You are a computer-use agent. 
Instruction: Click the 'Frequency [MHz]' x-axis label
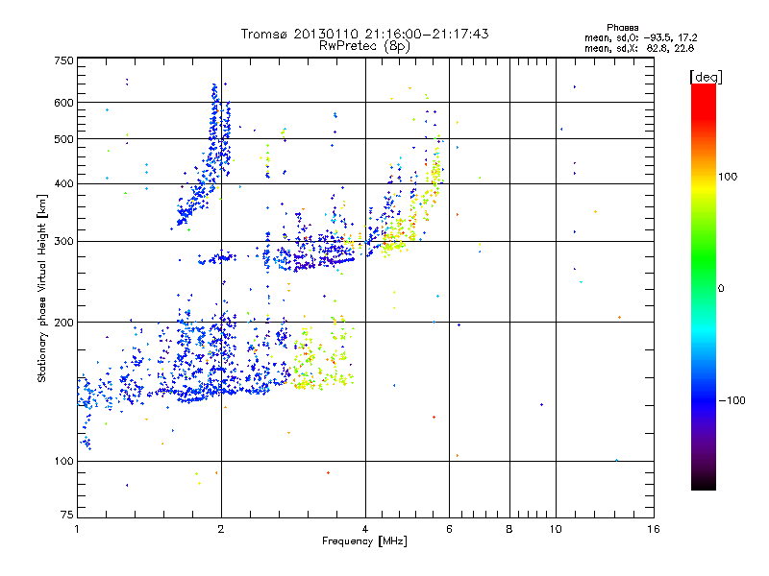point(364,541)
